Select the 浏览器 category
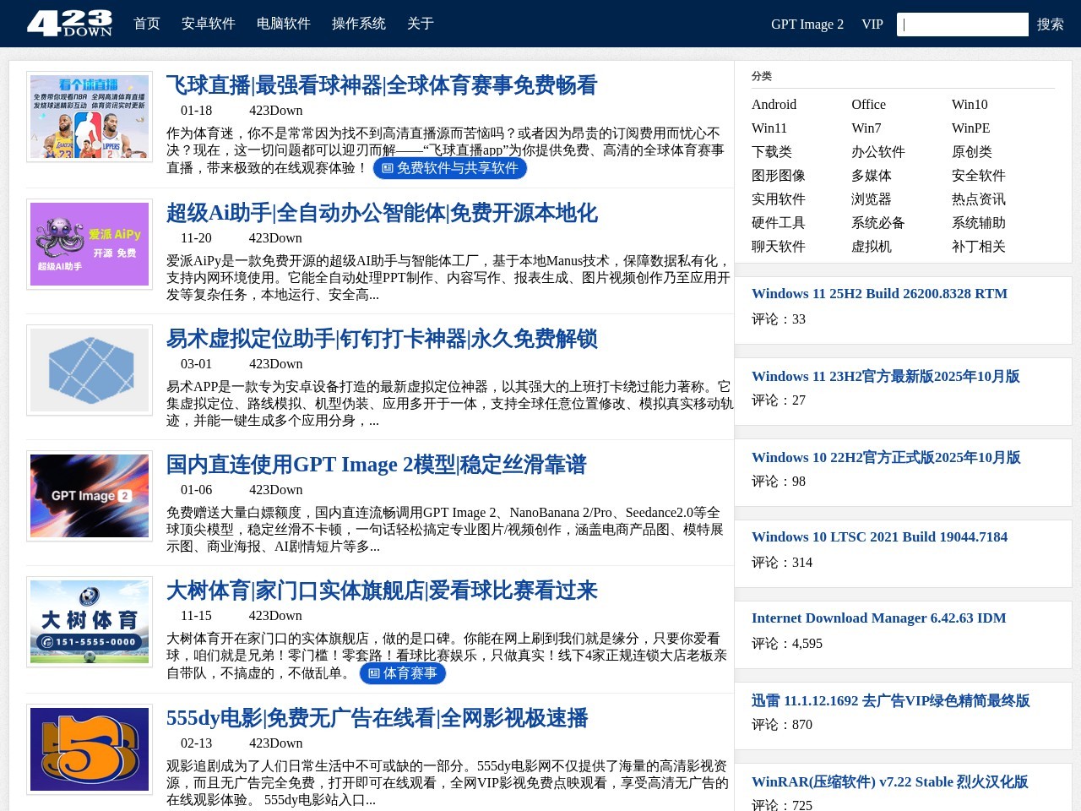Screen dimensions: 1081x811 click(872, 199)
